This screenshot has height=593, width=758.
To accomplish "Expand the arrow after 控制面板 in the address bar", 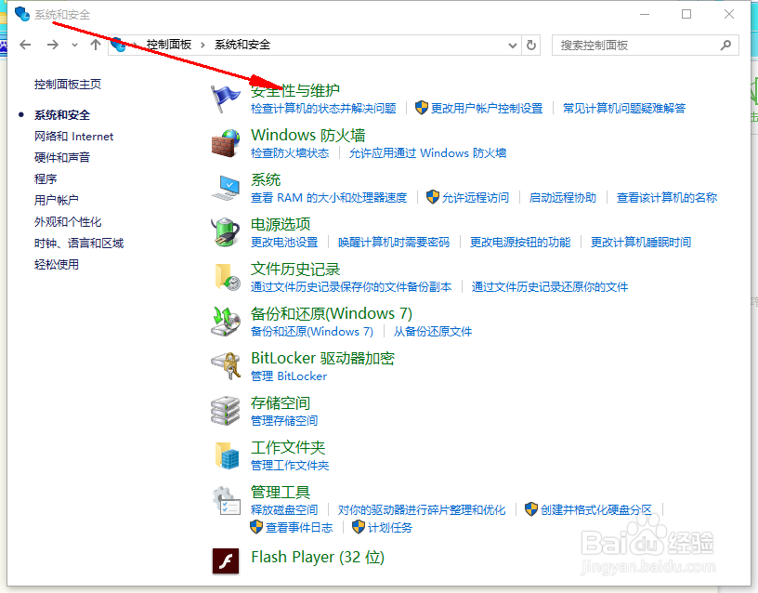I will coord(203,45).
